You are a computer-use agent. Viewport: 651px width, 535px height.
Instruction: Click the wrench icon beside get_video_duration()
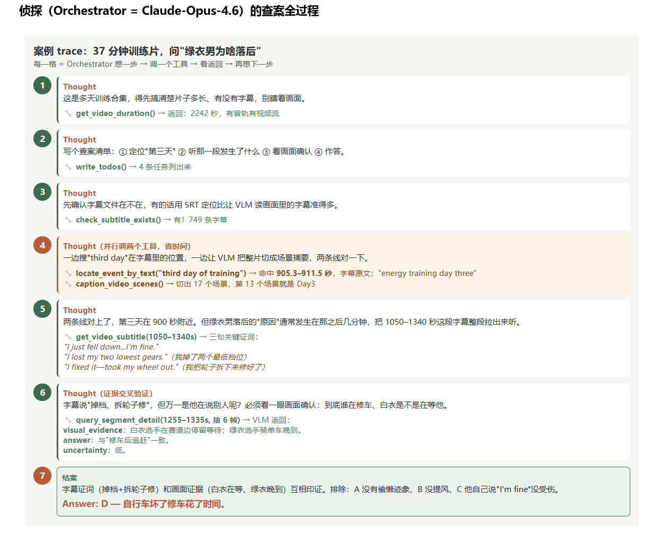tap(68, 113)
